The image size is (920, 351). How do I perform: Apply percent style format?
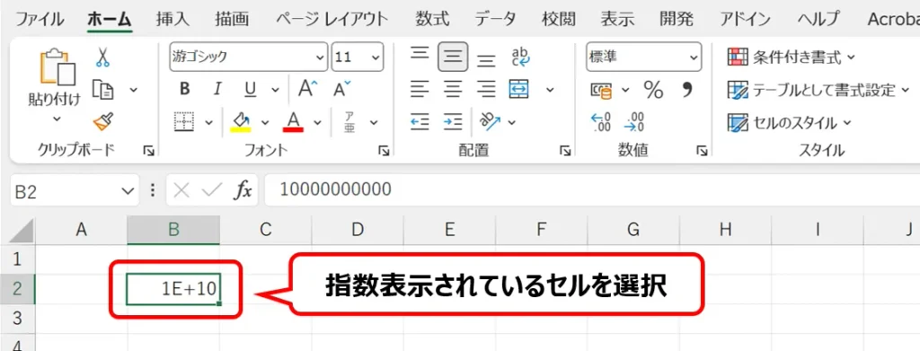coord(653,90)
